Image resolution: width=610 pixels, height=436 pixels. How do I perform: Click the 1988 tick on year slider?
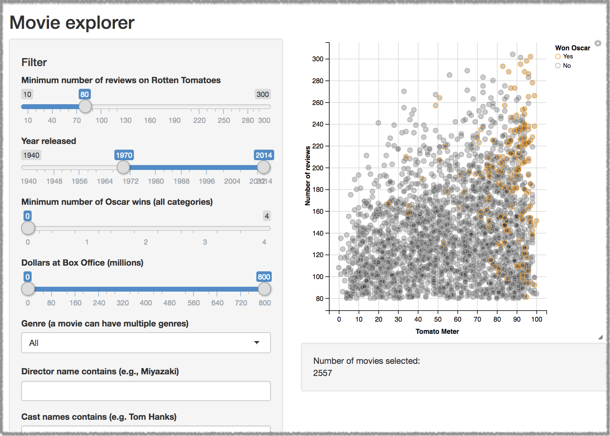click(x=181, y=181)
